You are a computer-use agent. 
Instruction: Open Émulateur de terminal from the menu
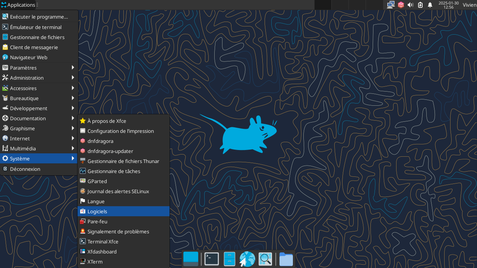[x=39, y=27]
